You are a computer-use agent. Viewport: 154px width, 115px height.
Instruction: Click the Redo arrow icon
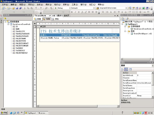point(41,8)
